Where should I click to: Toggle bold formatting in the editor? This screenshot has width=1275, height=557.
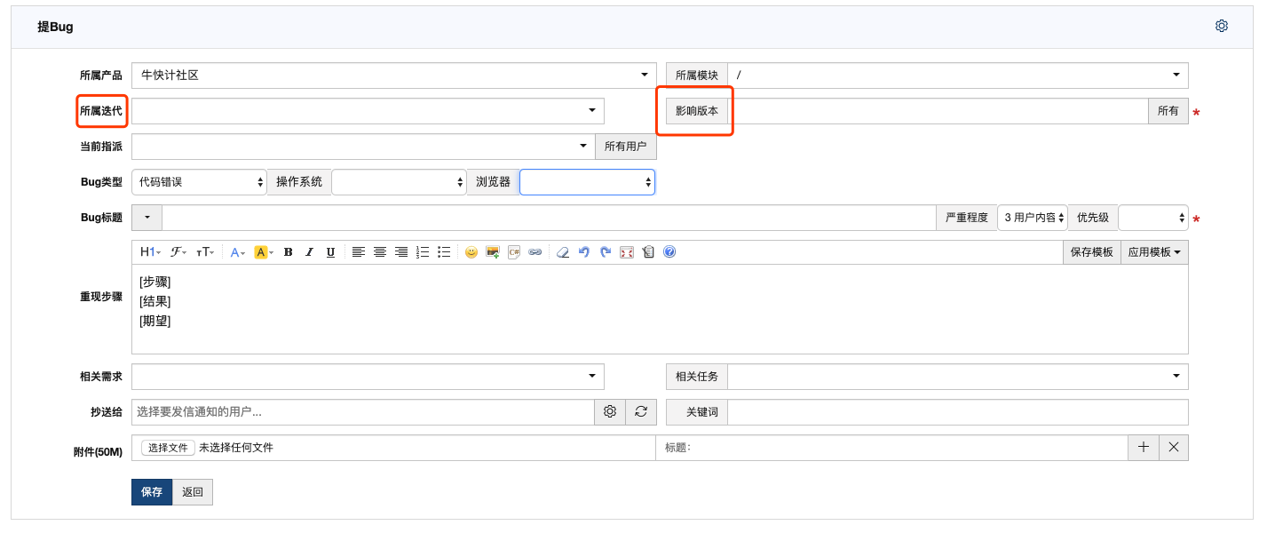click(x=288, y=252)
